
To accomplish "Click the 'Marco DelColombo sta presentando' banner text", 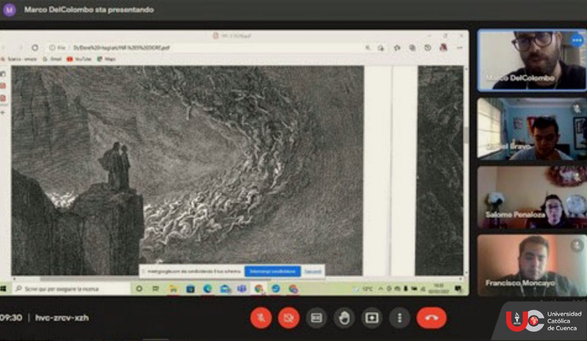I will point(89,9).
